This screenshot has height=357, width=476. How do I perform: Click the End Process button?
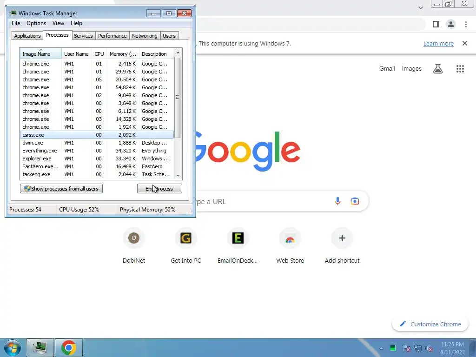point(159,189)
